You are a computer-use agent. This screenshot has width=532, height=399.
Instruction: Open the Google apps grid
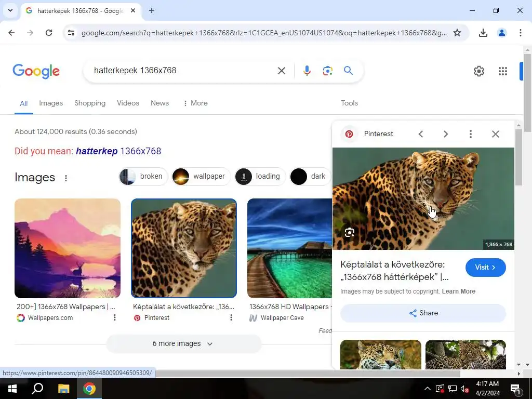(502, 71)
